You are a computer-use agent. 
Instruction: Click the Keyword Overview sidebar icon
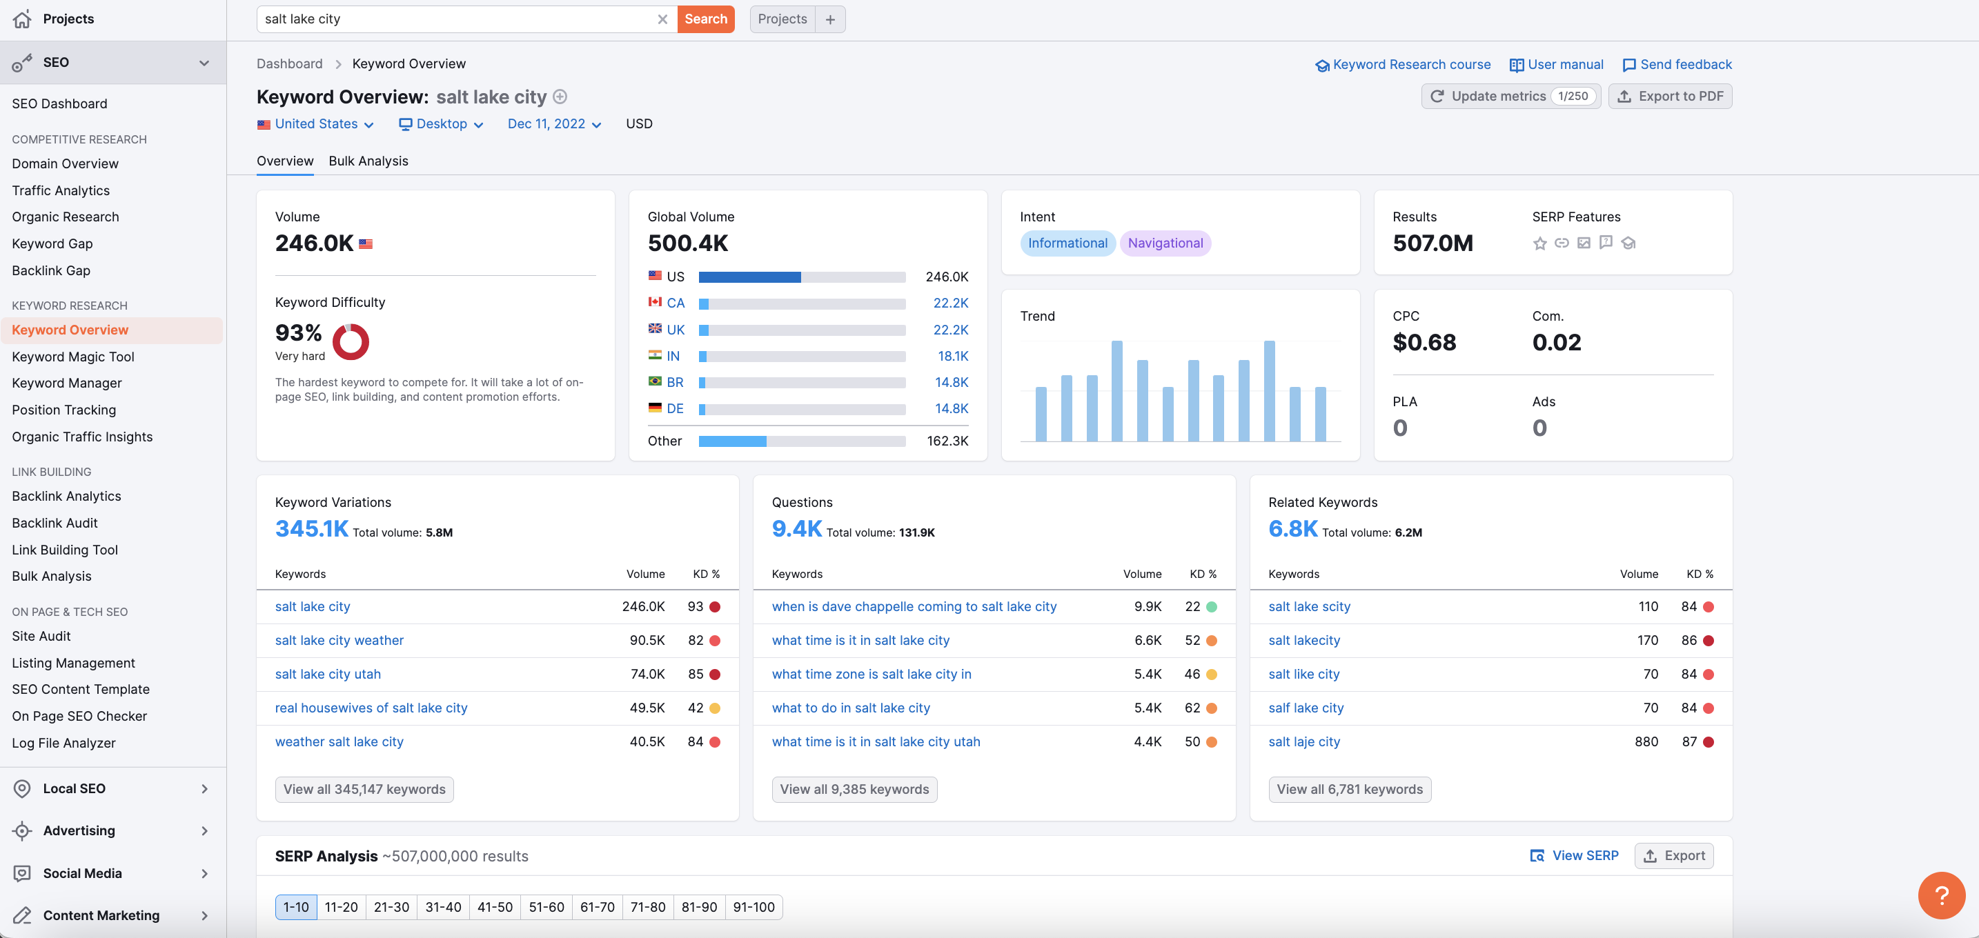coord(70,329)
